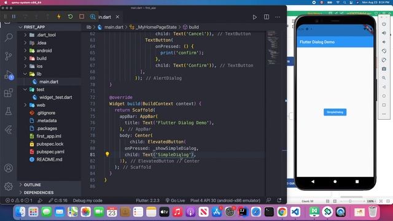393x221 pixels.
Task: Open Google Chrome from the Dock
Action: tap(282, 212)
